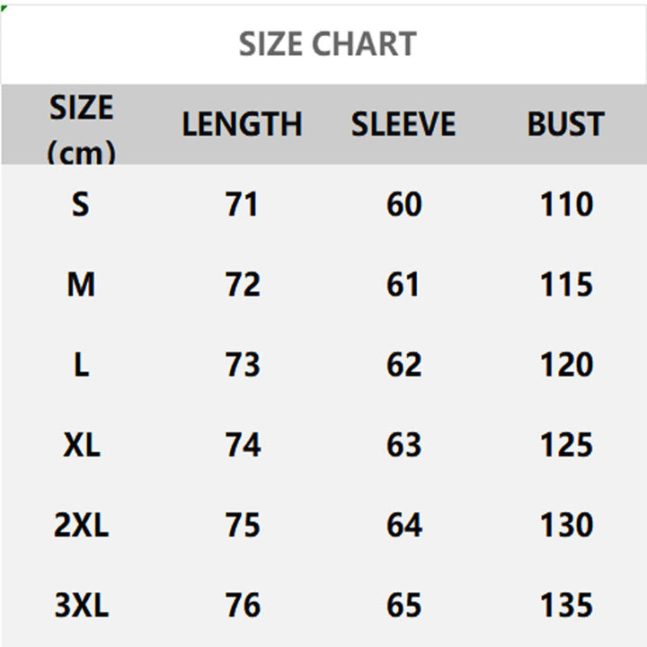This screenshot has width=647, height=647.
Task: Click the size M row label
Action: tap(81, 285)
